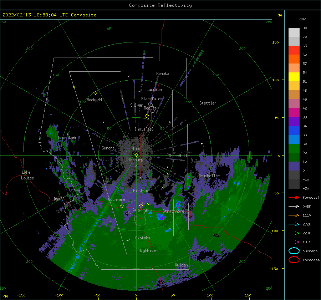The width and height of the screenshot is (321, 300).
Task: Choose the bright green 30 dBZ swatch
Action: click(x=294, y=148)
